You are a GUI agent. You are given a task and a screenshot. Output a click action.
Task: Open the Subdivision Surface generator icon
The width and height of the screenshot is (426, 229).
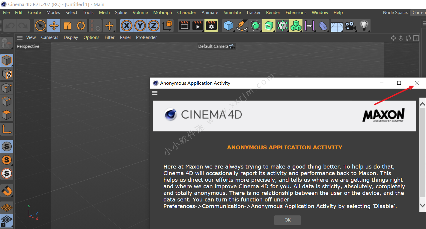pyautogui.click(x=255, y=26)
